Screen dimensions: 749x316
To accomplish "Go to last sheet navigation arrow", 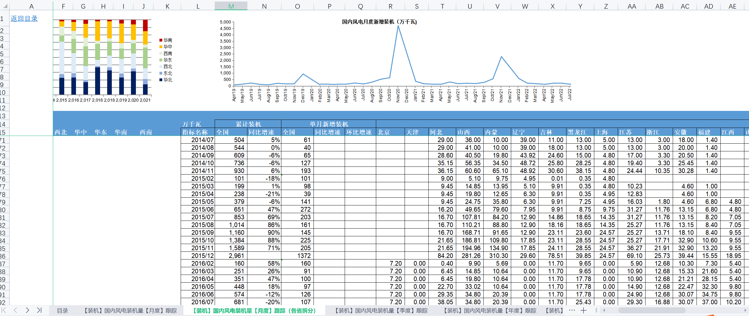I will (x=39, y=310).
